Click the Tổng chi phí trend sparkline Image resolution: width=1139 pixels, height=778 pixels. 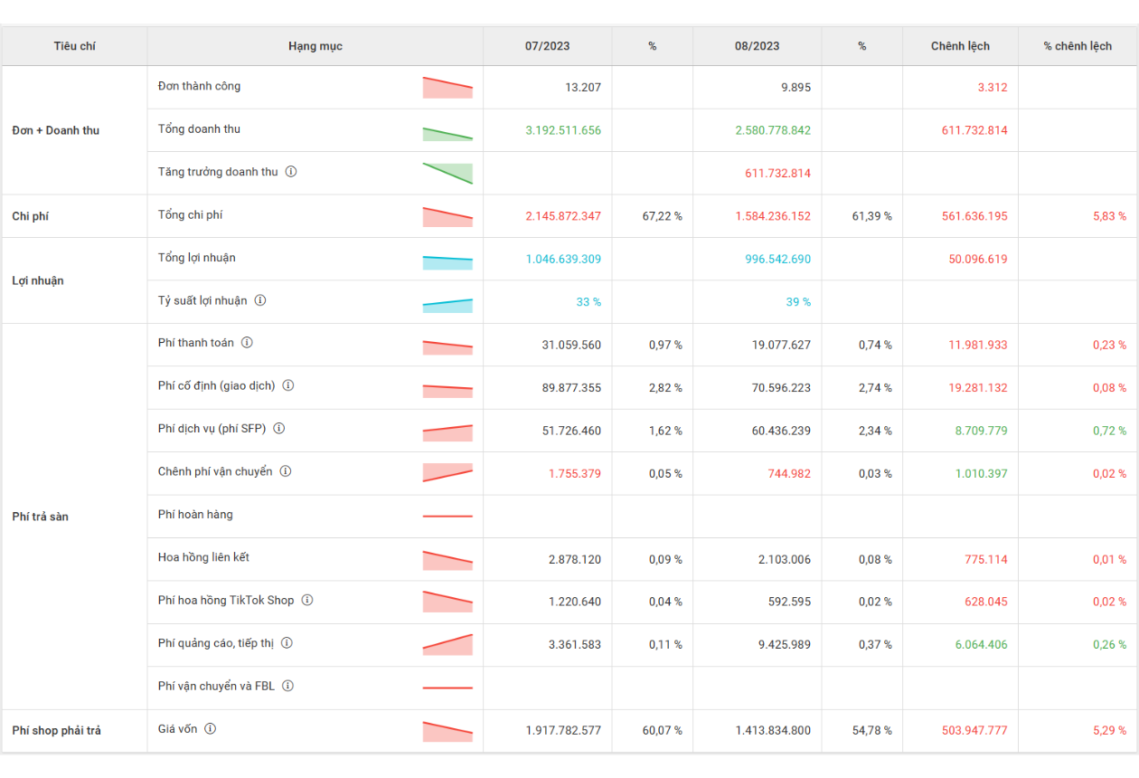pyautogui.click(x=447, y=217)
